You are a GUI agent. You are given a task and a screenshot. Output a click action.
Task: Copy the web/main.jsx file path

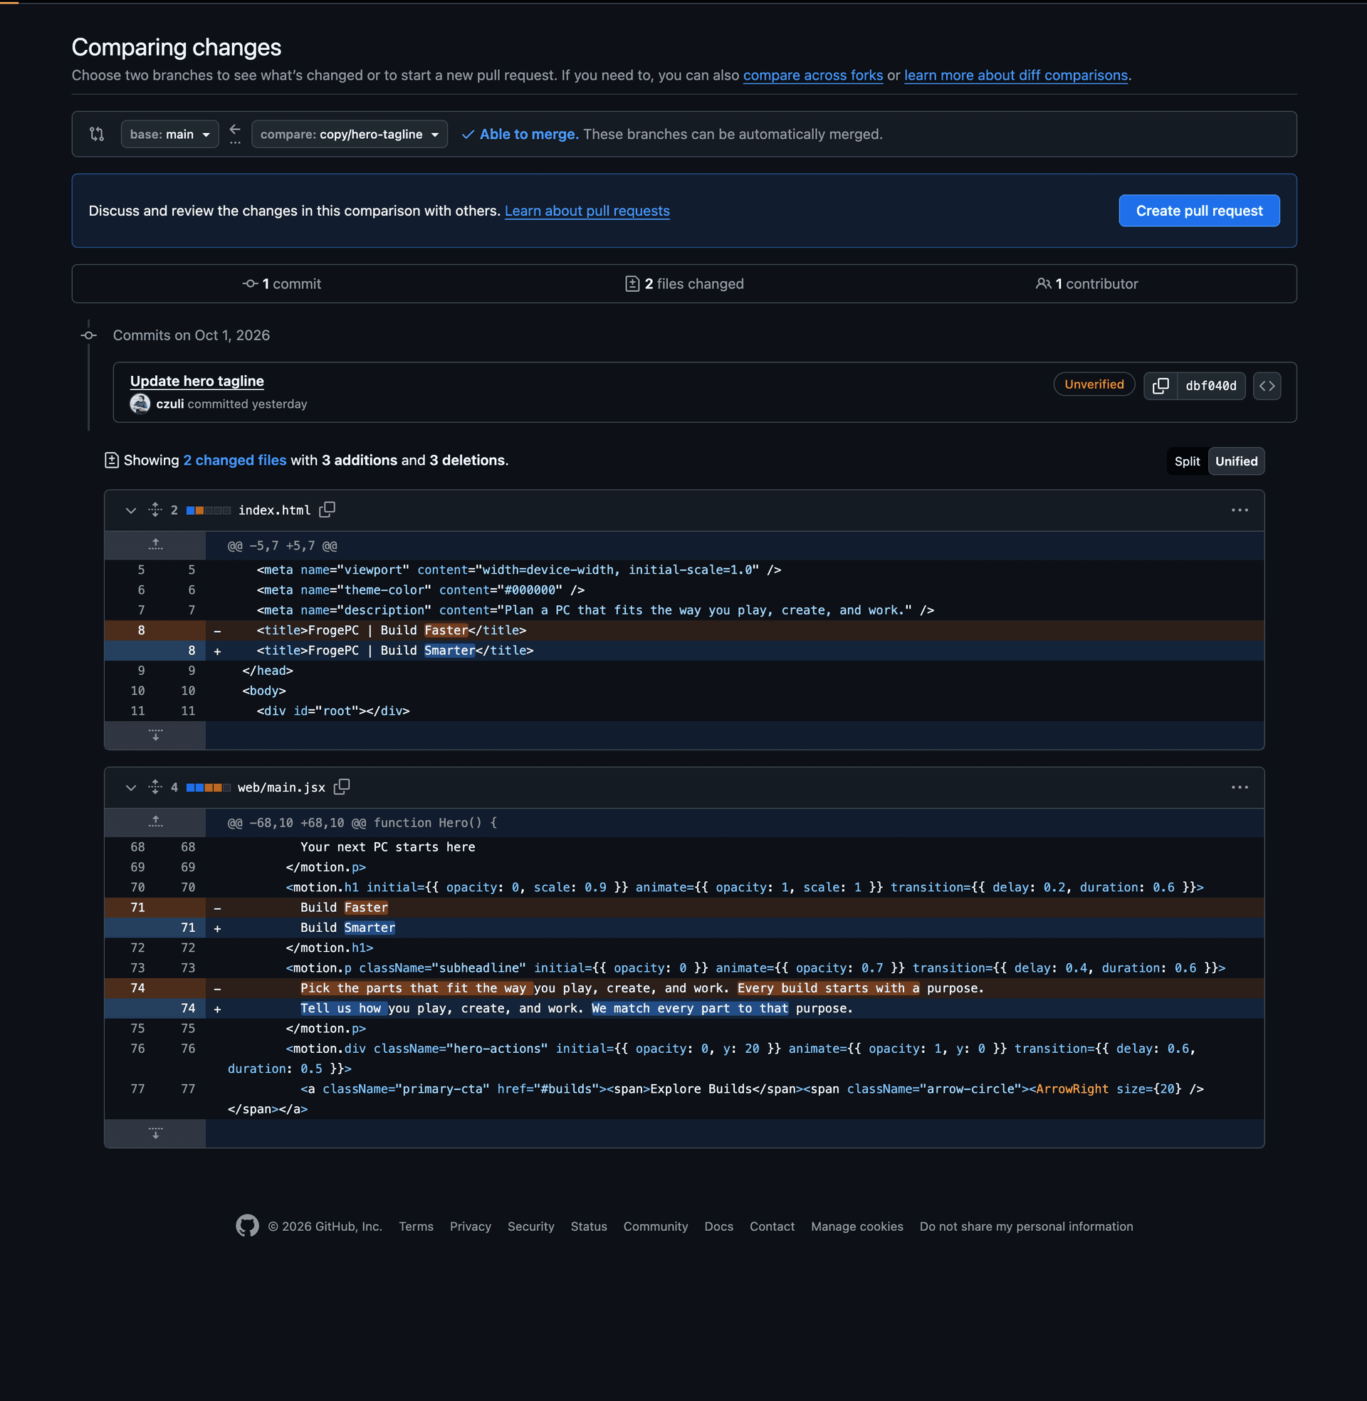[342, 787]
